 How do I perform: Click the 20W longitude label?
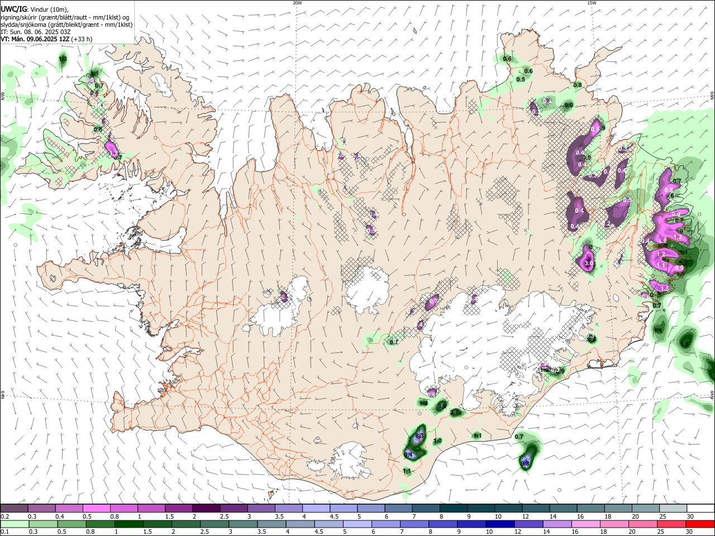tap(297, 2)
